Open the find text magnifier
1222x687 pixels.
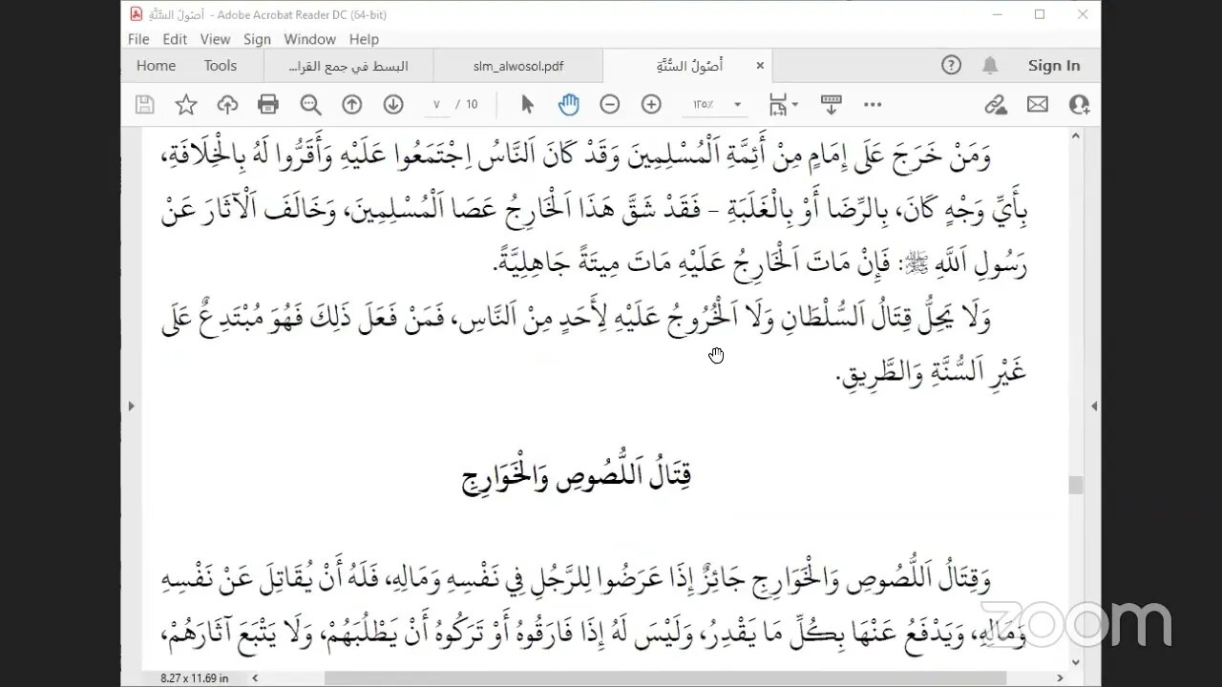pos(310,105)
